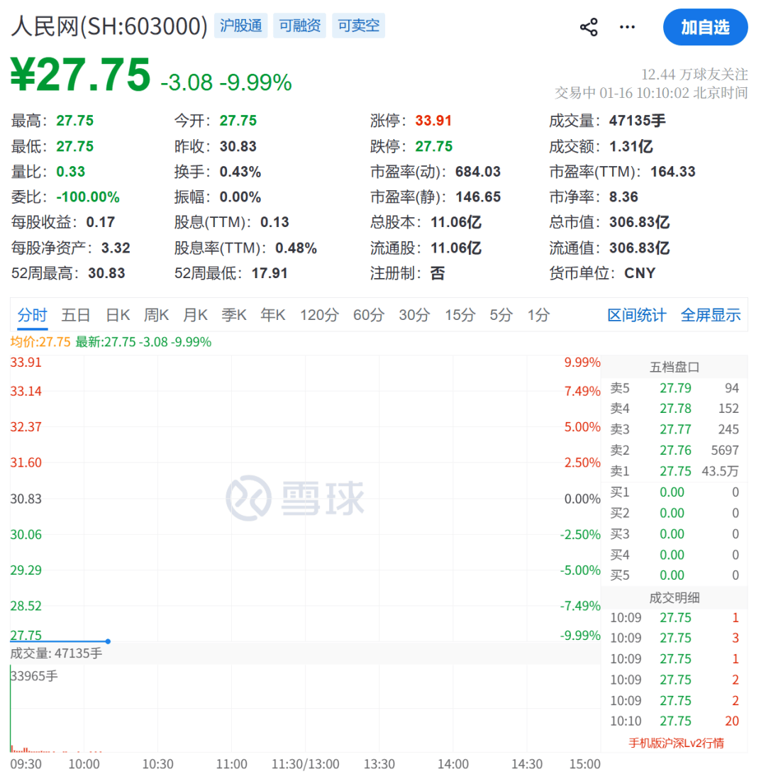766x779 pixels.
Task: Select the 1分 chart tab
Action: (538, 315)
